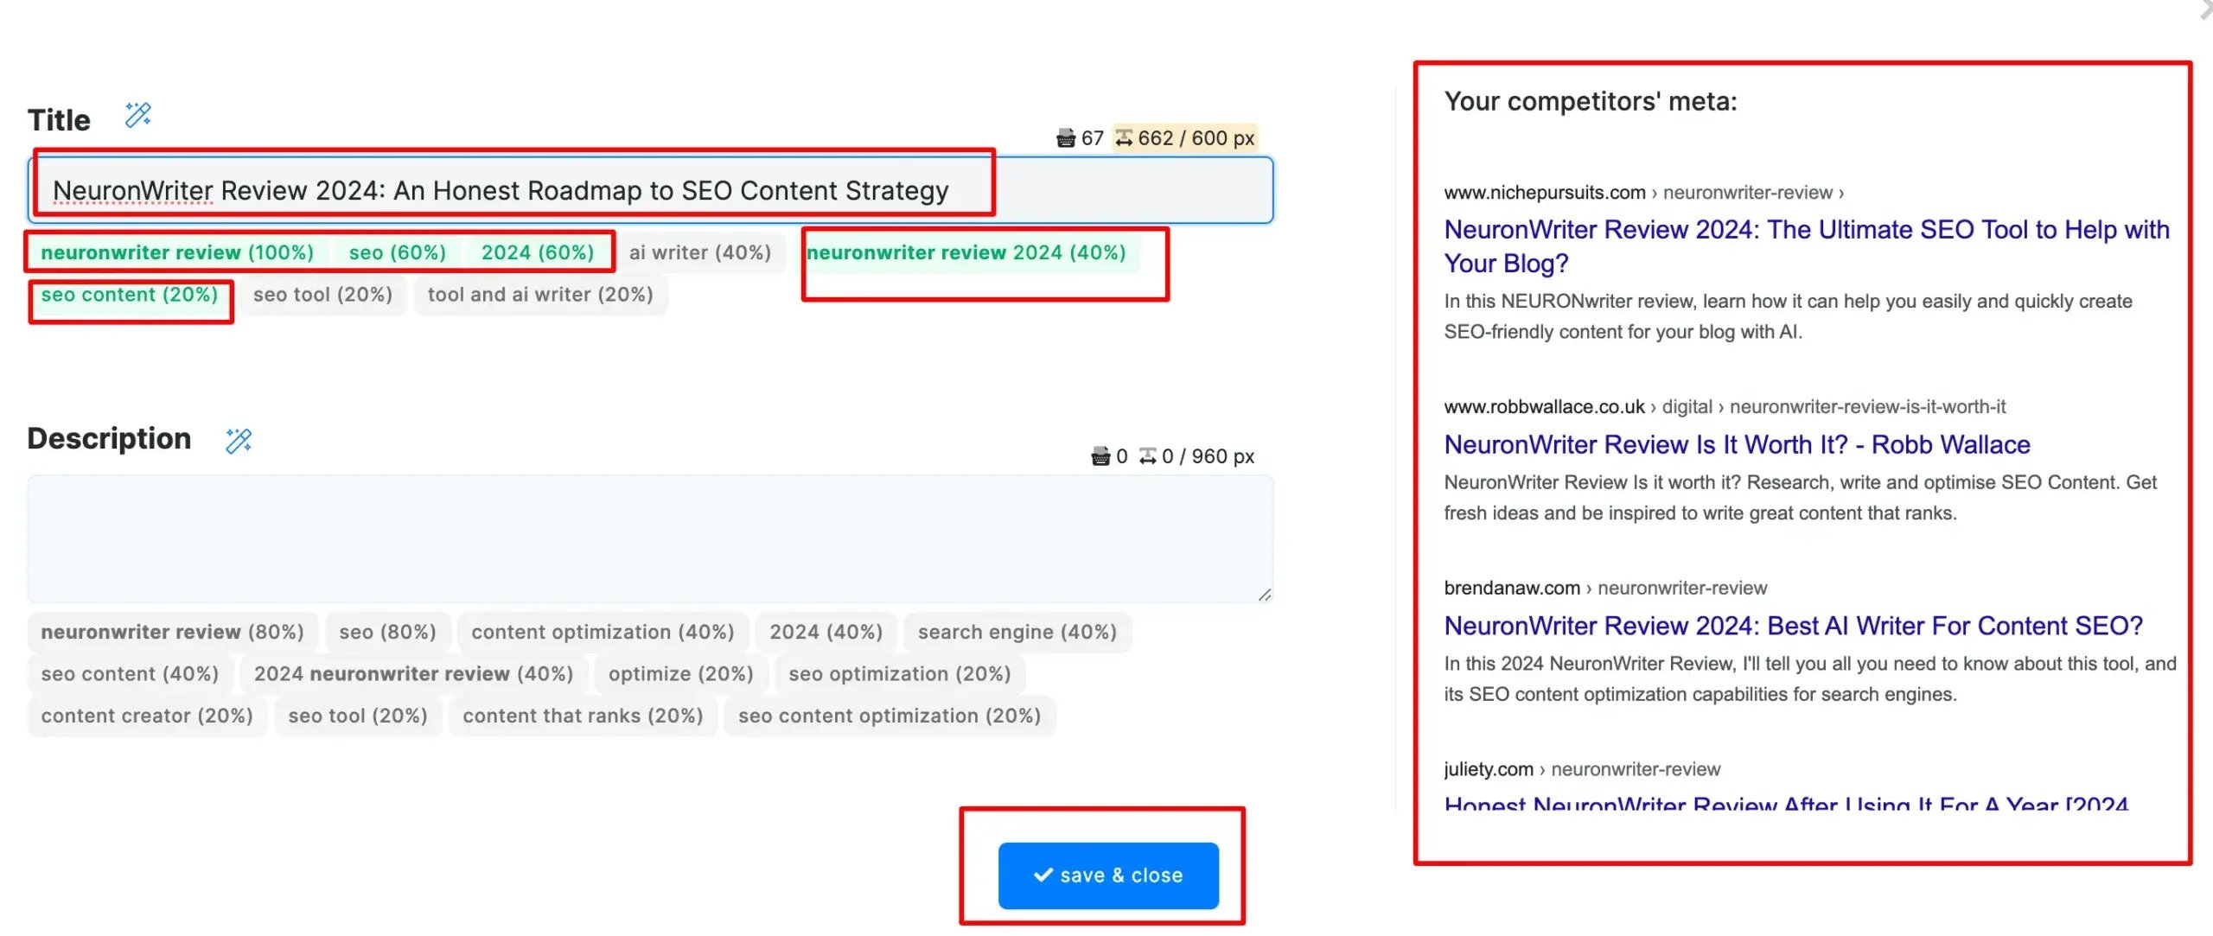Select the 'seo tool (20%)' title keyword chip
This screenshot has height=936, width=2213.
[x=322, y=295]
